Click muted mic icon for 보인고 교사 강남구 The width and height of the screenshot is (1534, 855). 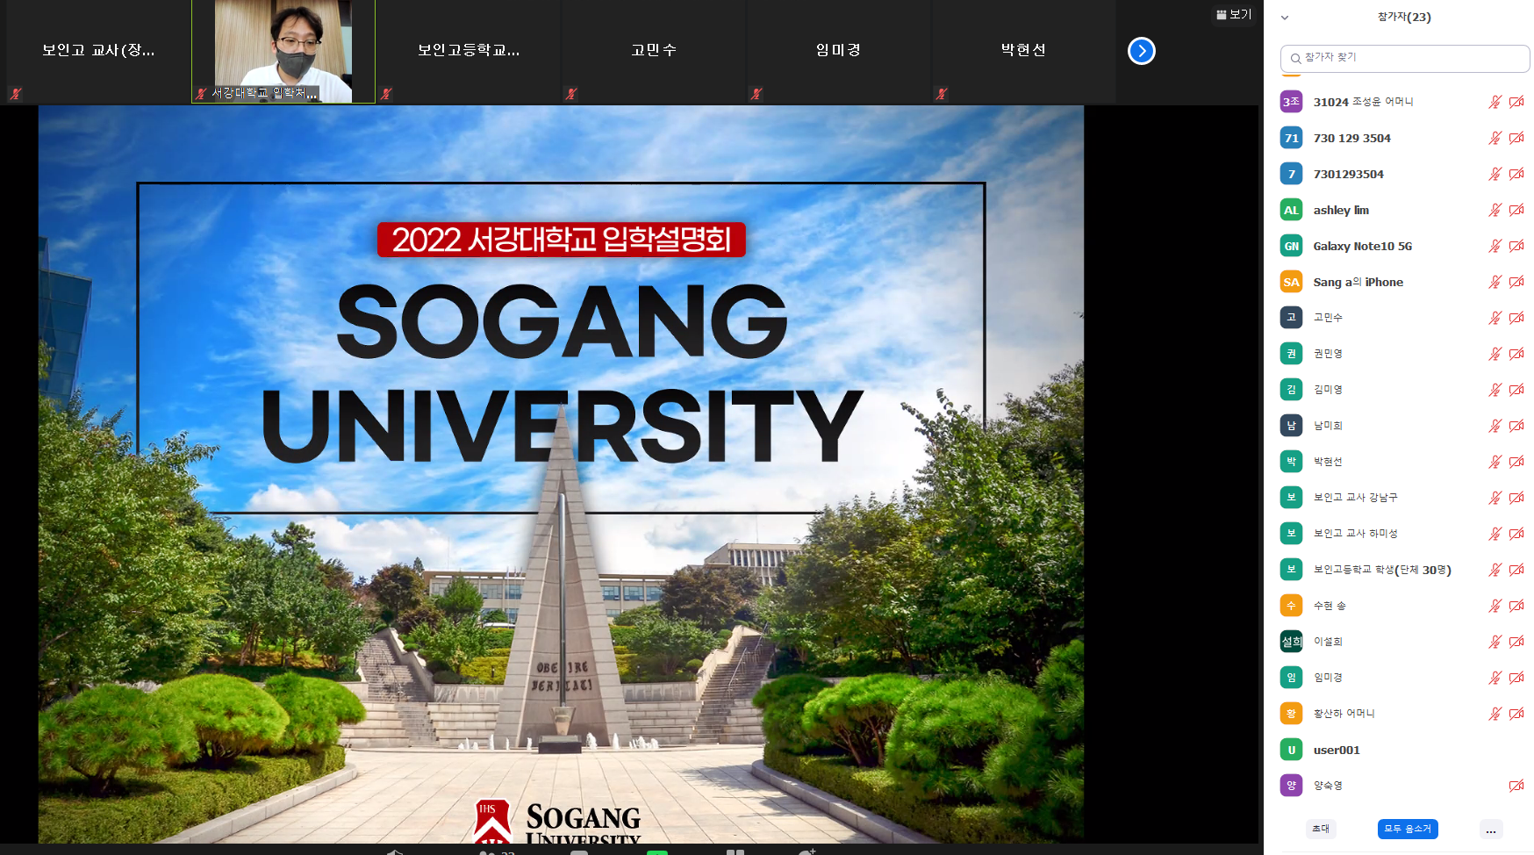coord(1495,498)
